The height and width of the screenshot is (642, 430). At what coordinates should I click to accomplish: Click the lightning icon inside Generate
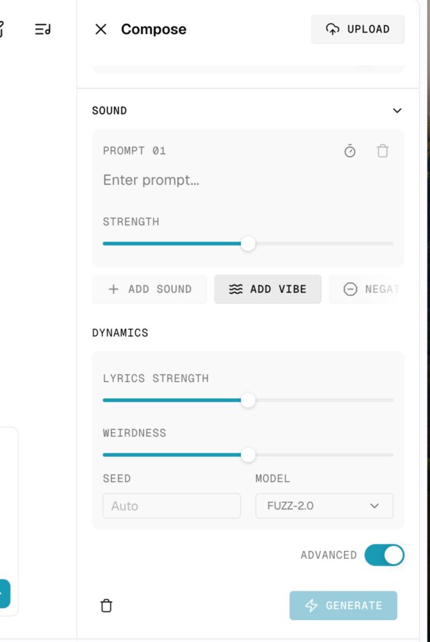pos(310,606)
